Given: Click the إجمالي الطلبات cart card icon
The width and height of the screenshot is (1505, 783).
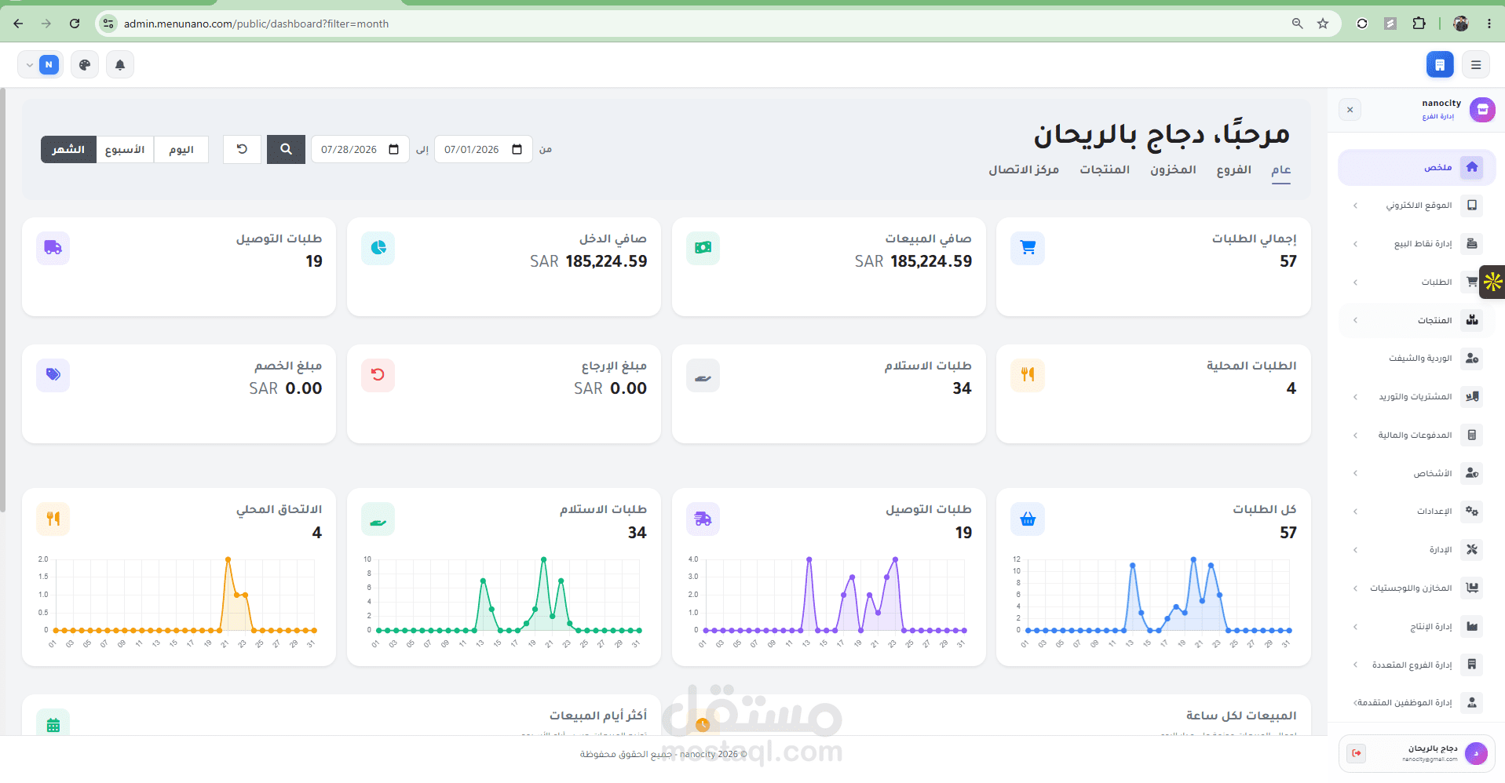Looking at the screenshot, I should 1028,248.
